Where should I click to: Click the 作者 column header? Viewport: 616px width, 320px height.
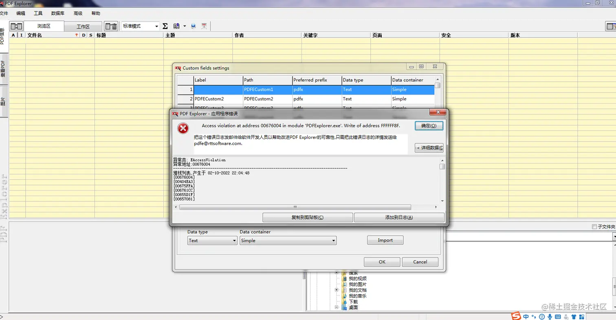(x=267, y=35)
